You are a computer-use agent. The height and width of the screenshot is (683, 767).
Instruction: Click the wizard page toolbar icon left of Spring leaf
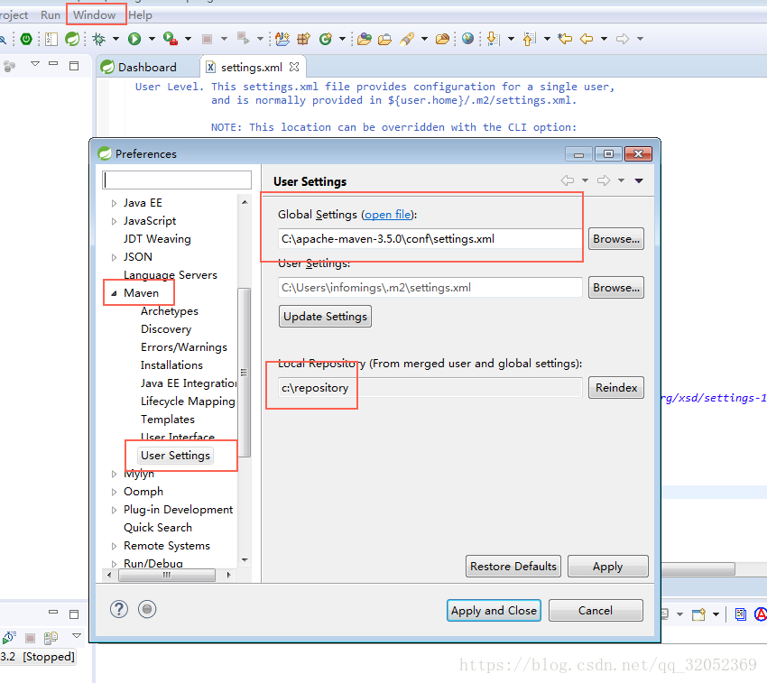51,39
